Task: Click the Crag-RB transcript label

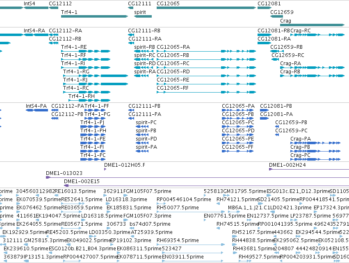Action: pos(290,72)
